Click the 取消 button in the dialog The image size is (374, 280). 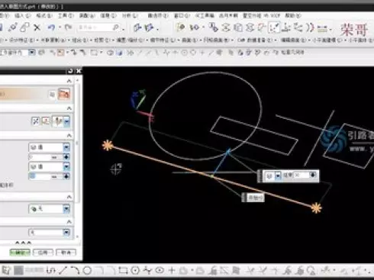(66, 253)
